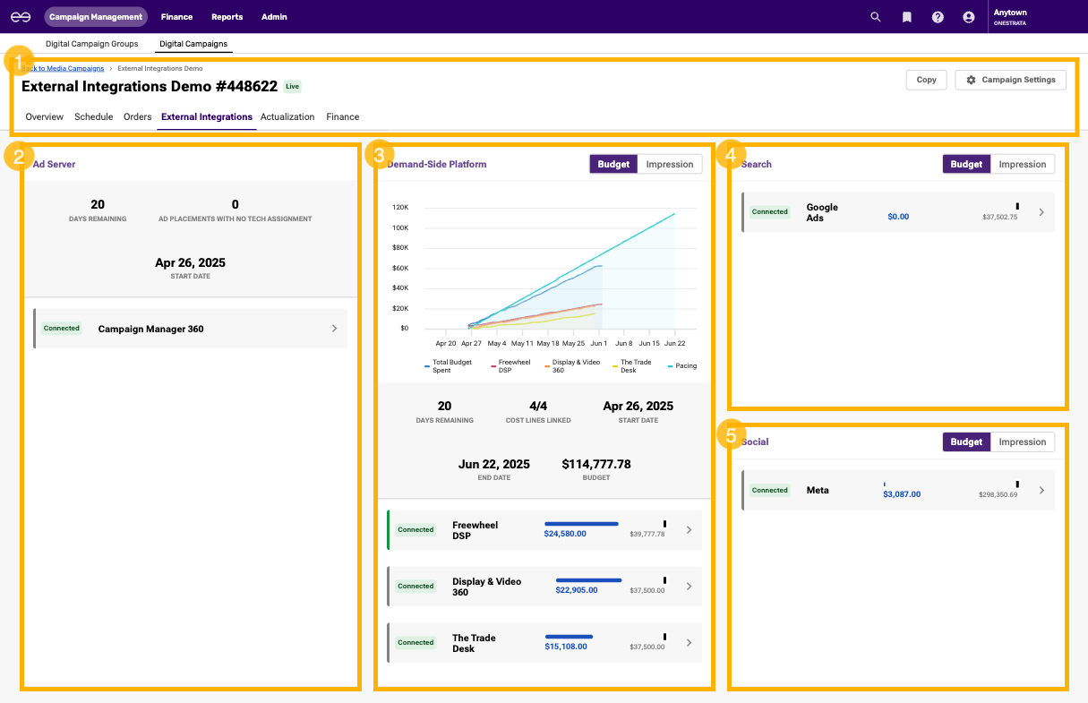The image size is (1088, 703).
Task: Click the Pacing legend entry under chart
Action: (x=682, y=365)
